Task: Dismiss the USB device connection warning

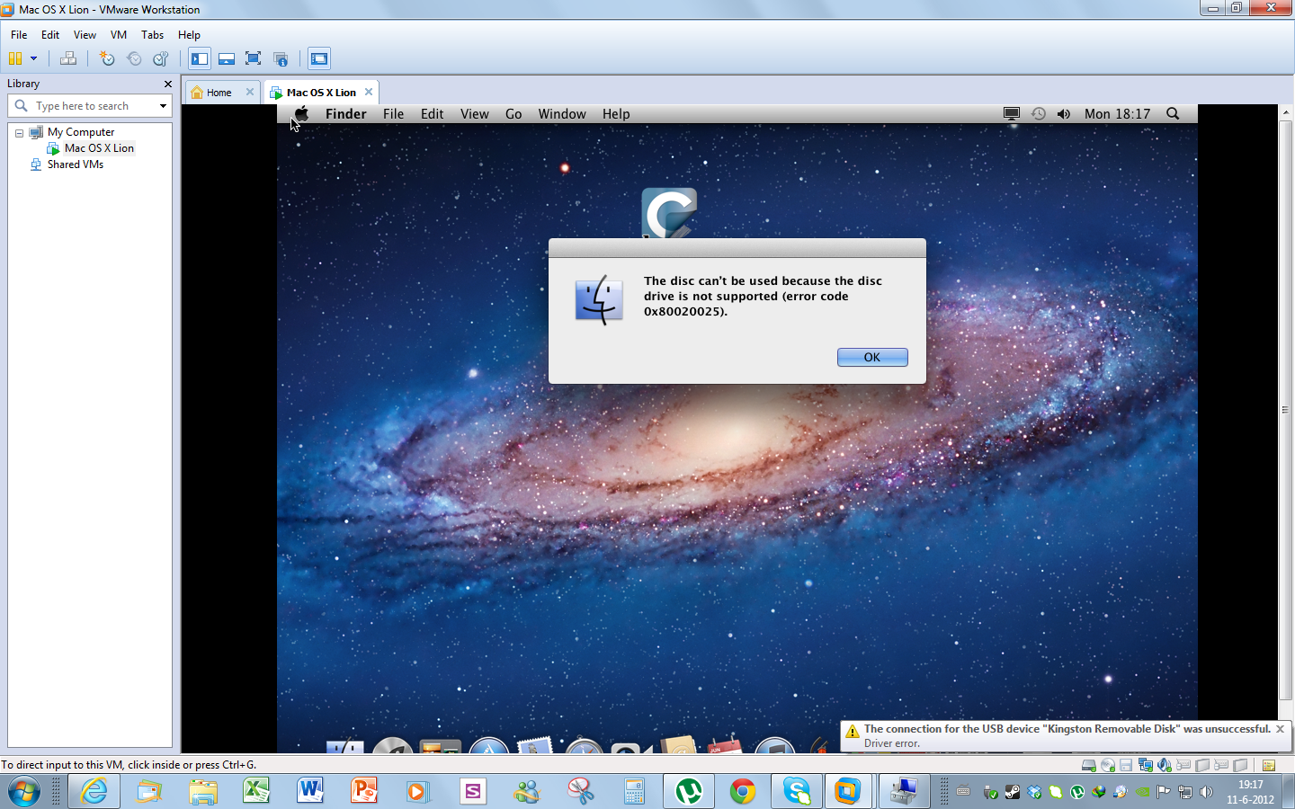Action: tap(1280, 729)
